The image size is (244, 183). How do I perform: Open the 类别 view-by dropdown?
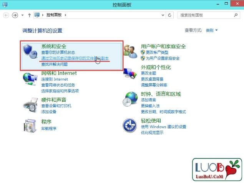pos(211,30)
